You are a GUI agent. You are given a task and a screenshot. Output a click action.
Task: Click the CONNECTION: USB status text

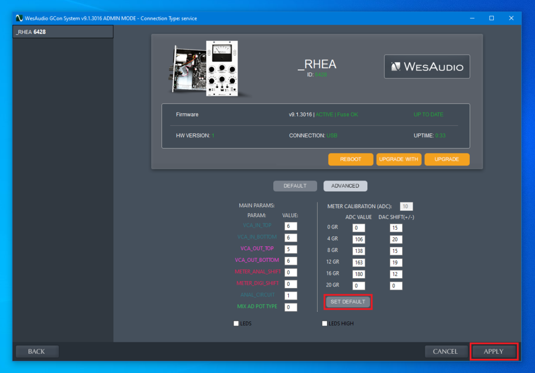(x=313, y=136)
